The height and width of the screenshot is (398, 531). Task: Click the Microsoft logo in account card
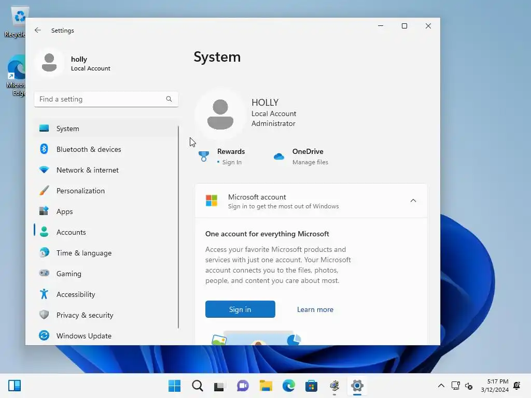[212, 201]
